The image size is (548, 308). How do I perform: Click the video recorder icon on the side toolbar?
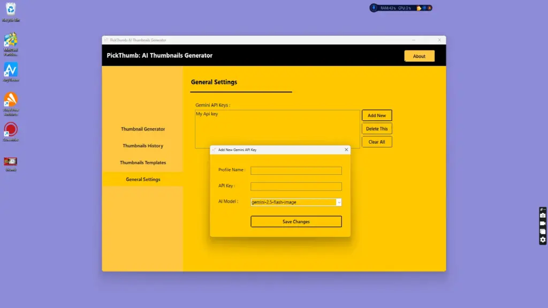point(542,223)
